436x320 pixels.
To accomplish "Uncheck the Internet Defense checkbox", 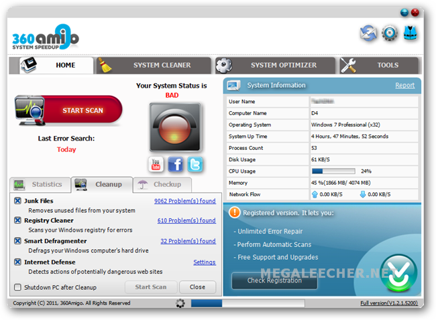I will (x=17, y=262).
